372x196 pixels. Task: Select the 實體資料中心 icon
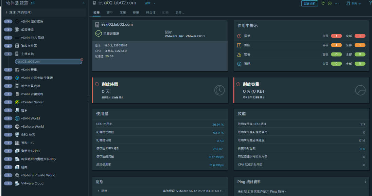click(17, 151)
